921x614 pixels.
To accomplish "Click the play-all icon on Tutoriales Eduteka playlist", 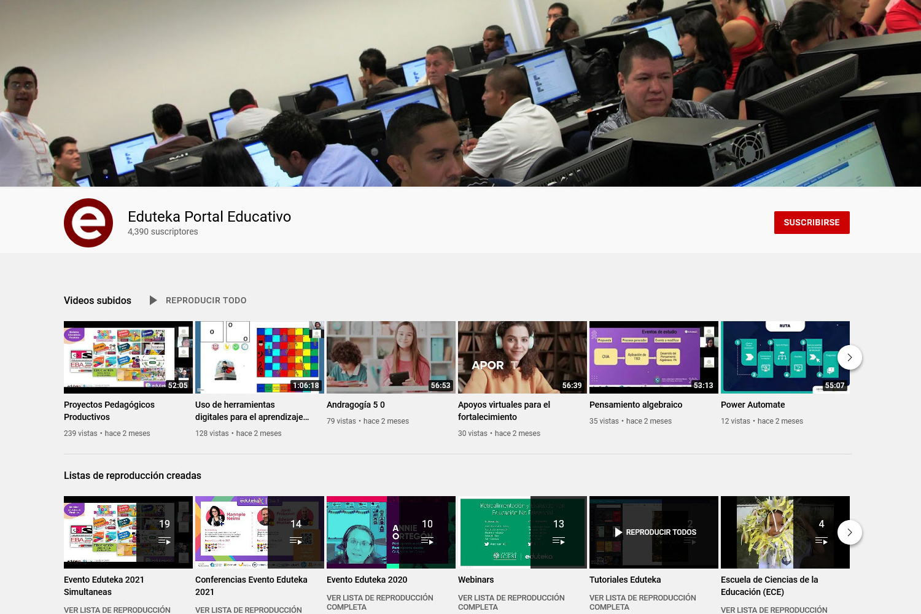I will click(x=617, y=532).
